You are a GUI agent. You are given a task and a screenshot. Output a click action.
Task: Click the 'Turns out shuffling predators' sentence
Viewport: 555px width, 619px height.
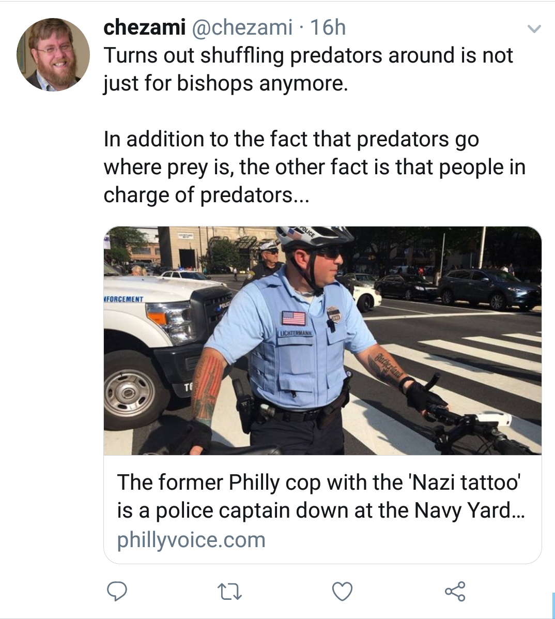308,69
